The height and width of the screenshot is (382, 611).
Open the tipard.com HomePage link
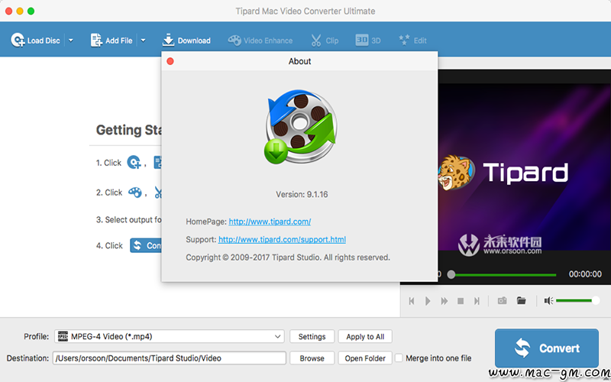tap(270, 222)
